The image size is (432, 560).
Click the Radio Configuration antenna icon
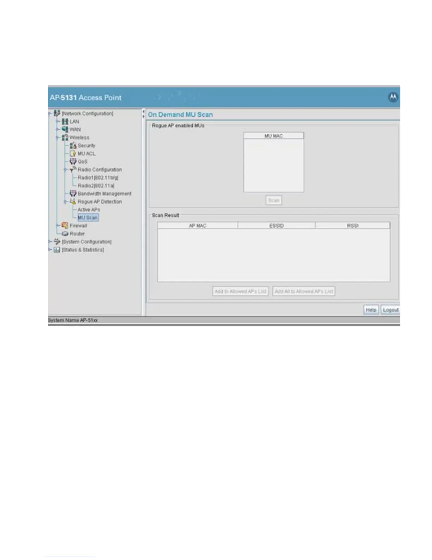(73, 169)
